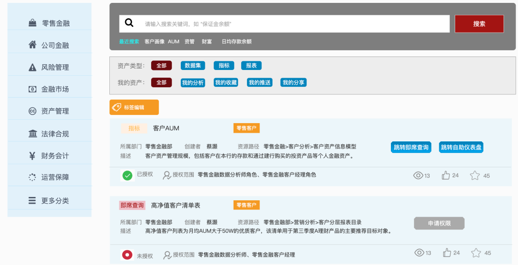Click recent search 客户画像
The image size is (518, 265).
[x=154, y=42]
